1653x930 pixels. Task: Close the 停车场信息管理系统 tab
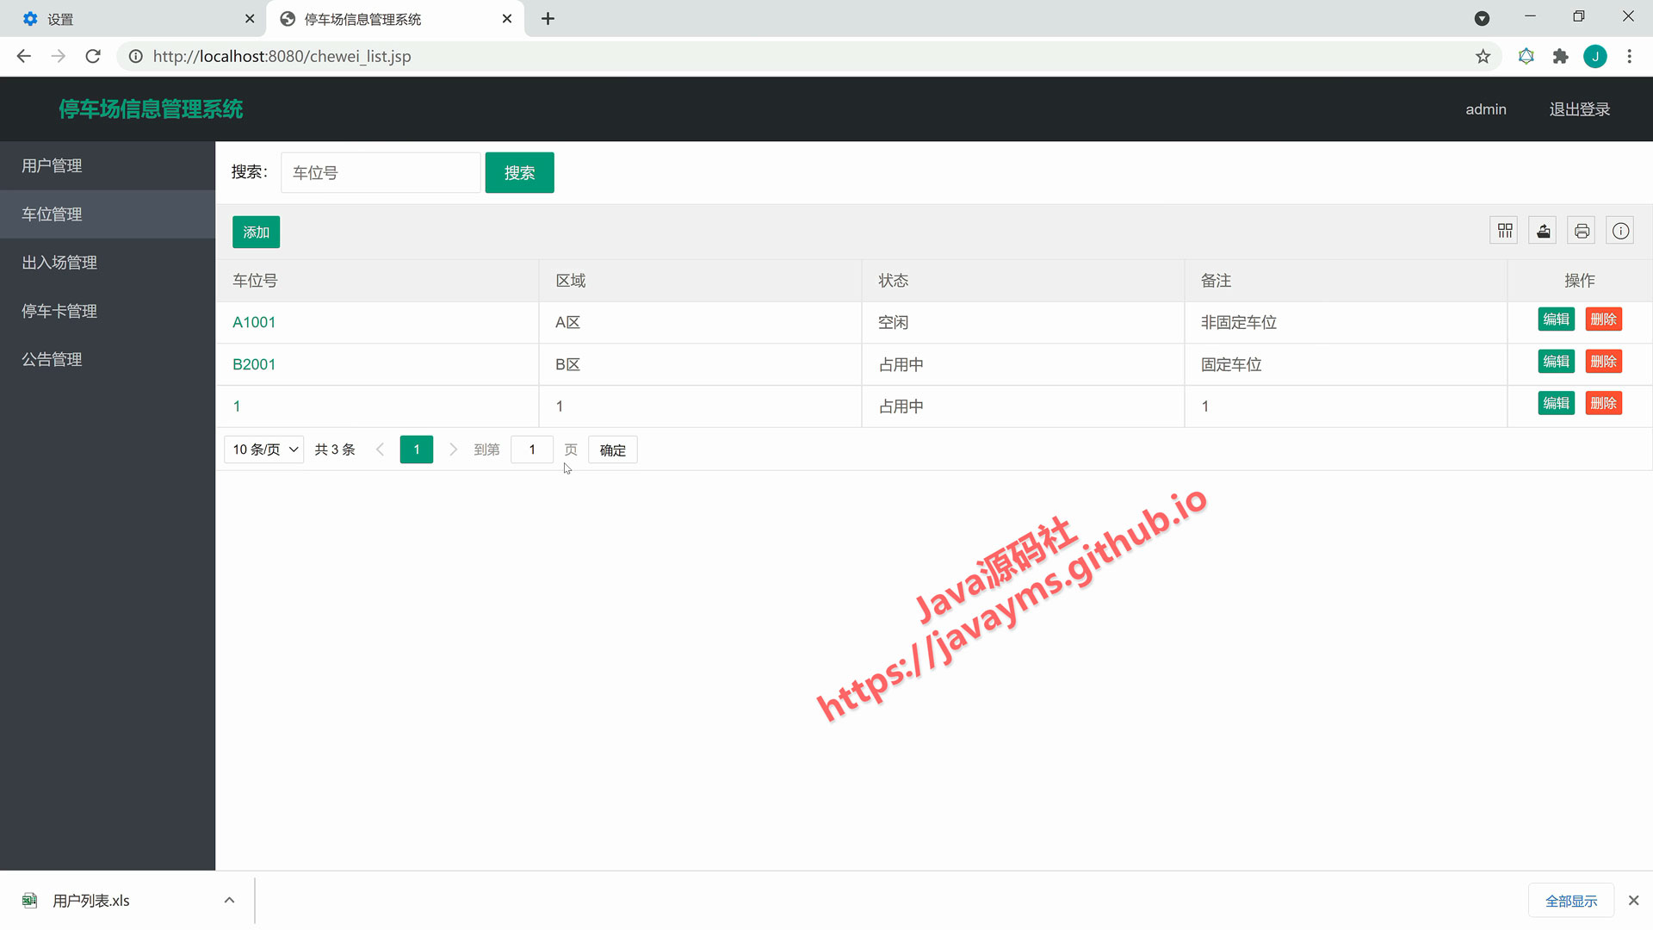(x=507, y=19)
